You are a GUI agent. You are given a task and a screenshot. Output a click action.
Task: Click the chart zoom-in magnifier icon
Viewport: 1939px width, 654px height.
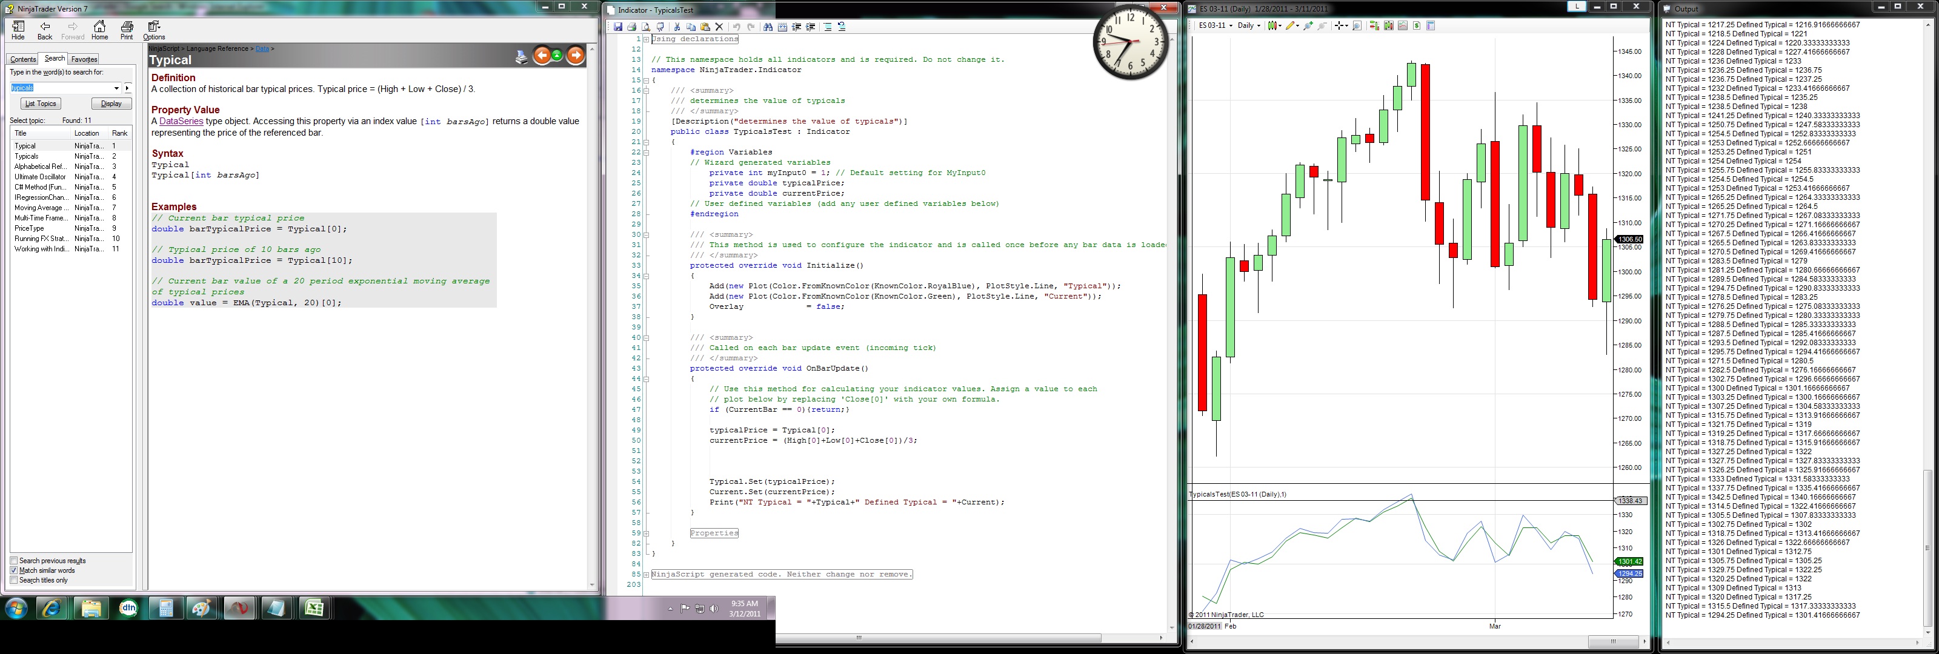point(1308,25)
